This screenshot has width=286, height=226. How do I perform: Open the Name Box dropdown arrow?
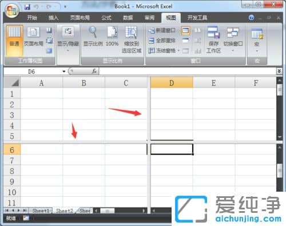(64, 72)
